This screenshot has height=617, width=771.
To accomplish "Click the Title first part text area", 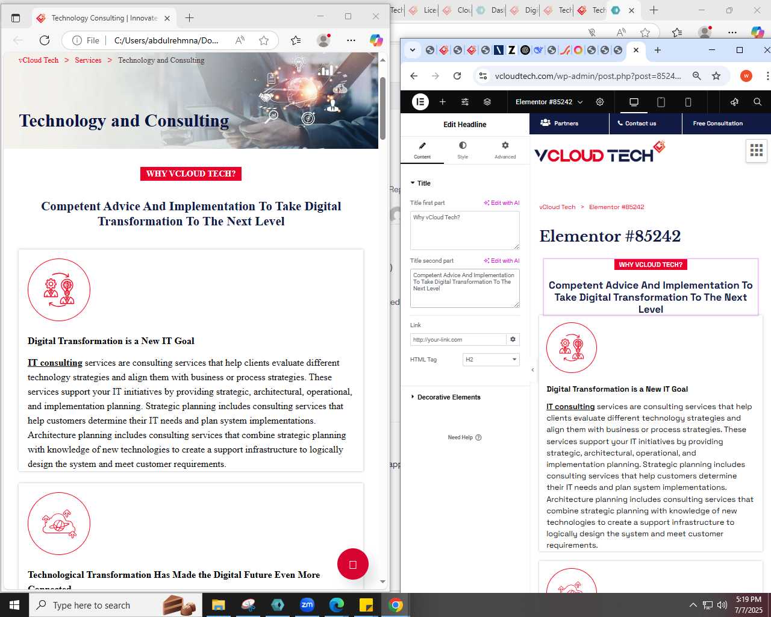I will [464, 230].
